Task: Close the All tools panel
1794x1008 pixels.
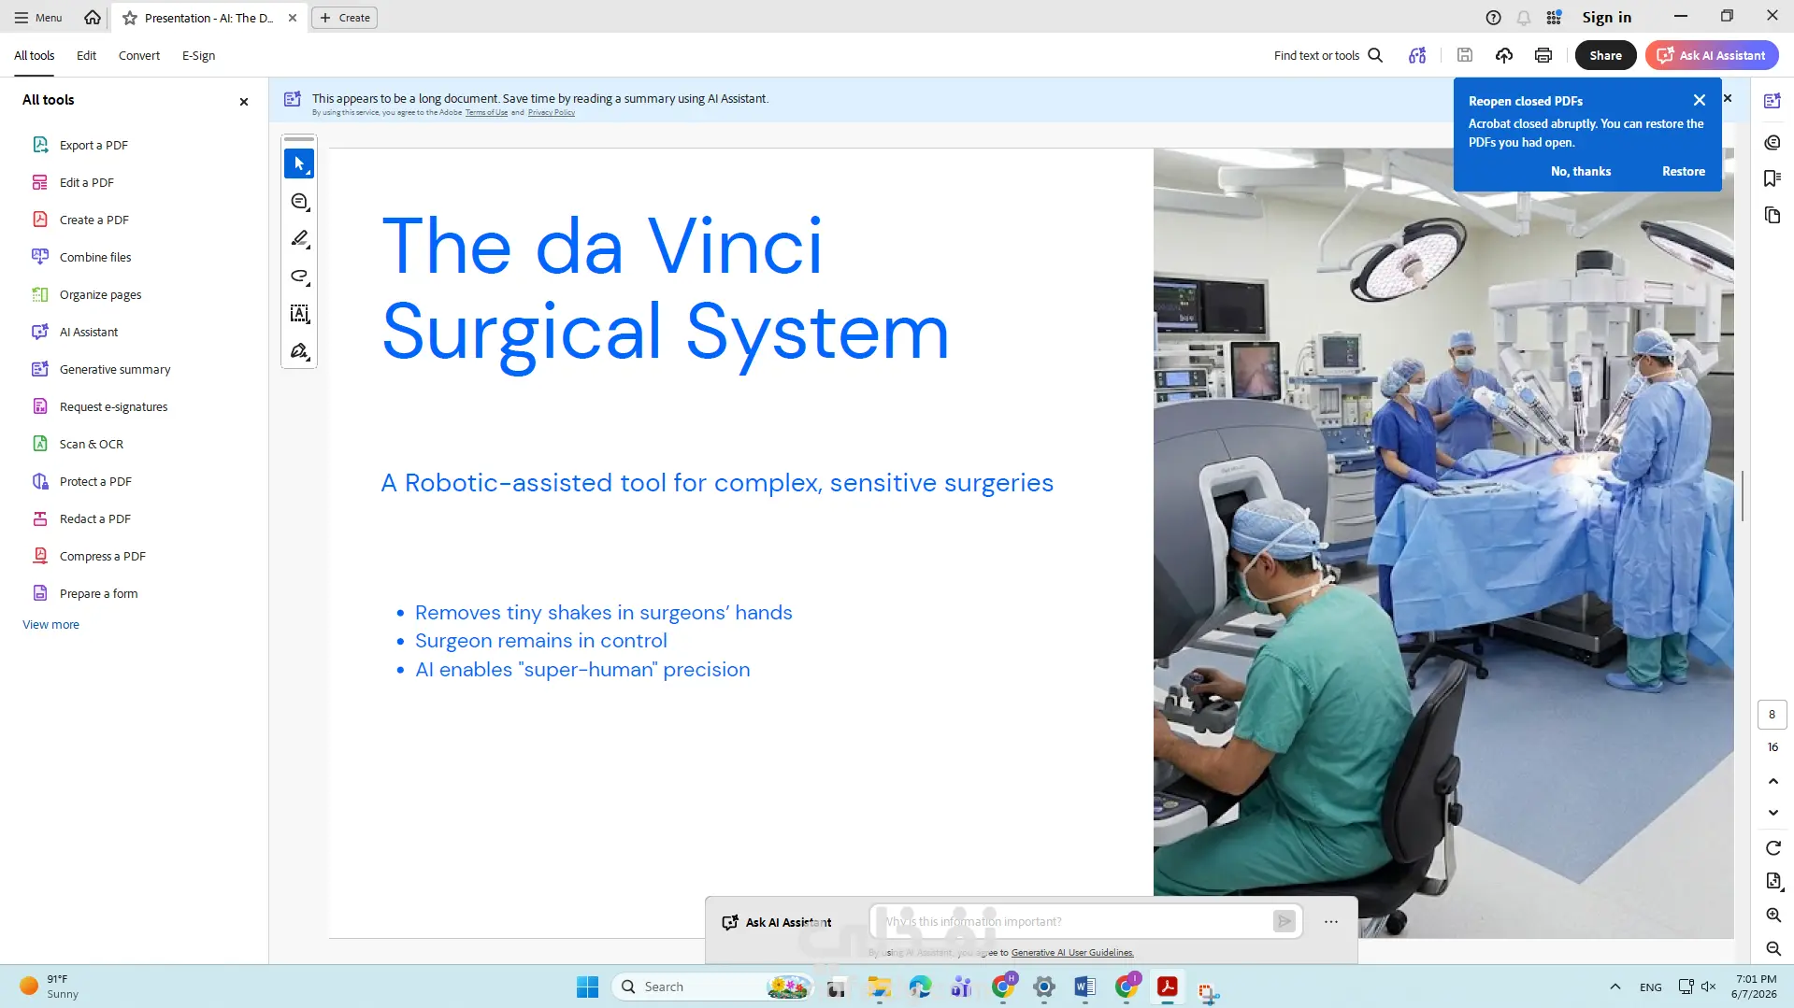Action: coord(244,102)
